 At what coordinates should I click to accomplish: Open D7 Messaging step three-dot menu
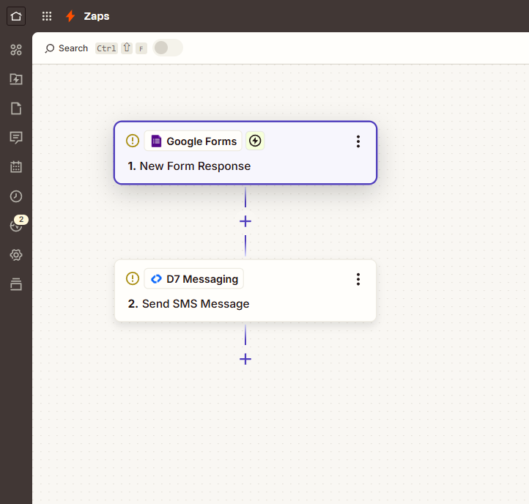(x=358, y=279)
